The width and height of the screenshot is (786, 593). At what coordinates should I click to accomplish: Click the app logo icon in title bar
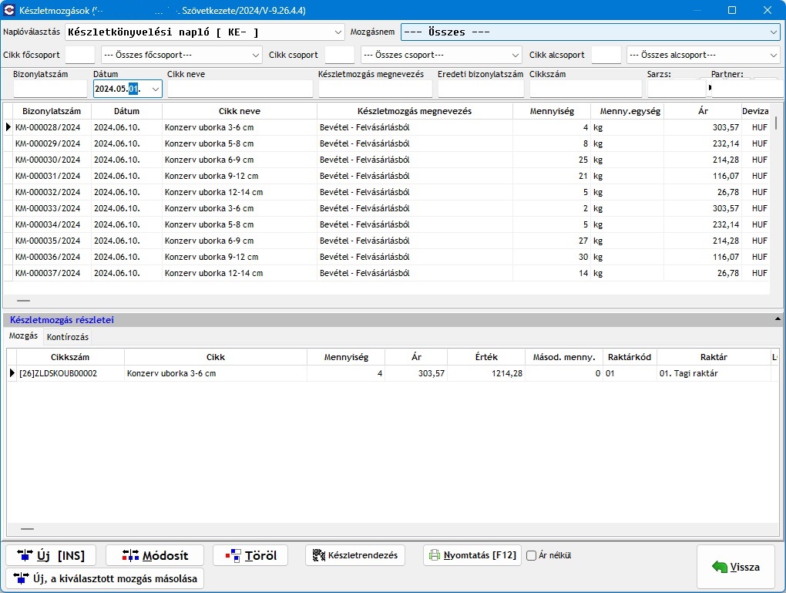(9, 10)
